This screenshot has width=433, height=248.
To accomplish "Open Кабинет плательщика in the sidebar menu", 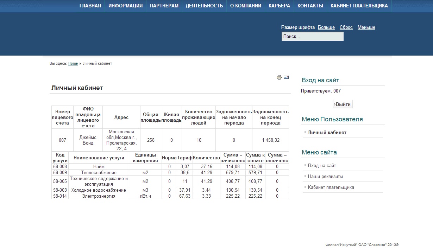I will pyautogui.click(x=331, y=187).
